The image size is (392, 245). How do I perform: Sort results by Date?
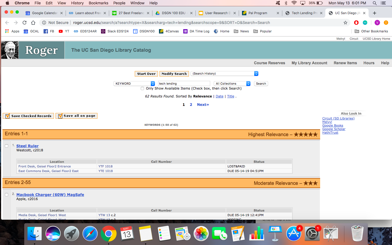219,96
